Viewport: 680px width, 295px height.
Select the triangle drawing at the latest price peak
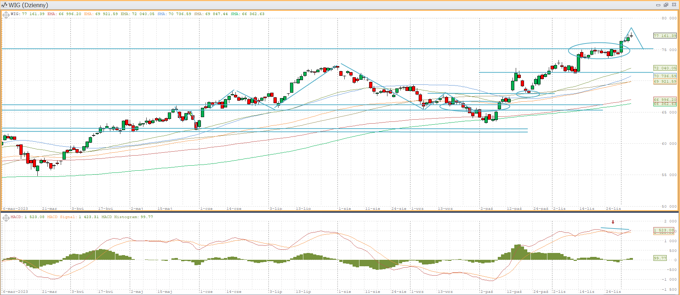638,38
